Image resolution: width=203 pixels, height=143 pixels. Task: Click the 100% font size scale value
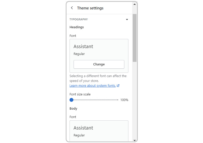pyautogui.click(x=124, y=100)
